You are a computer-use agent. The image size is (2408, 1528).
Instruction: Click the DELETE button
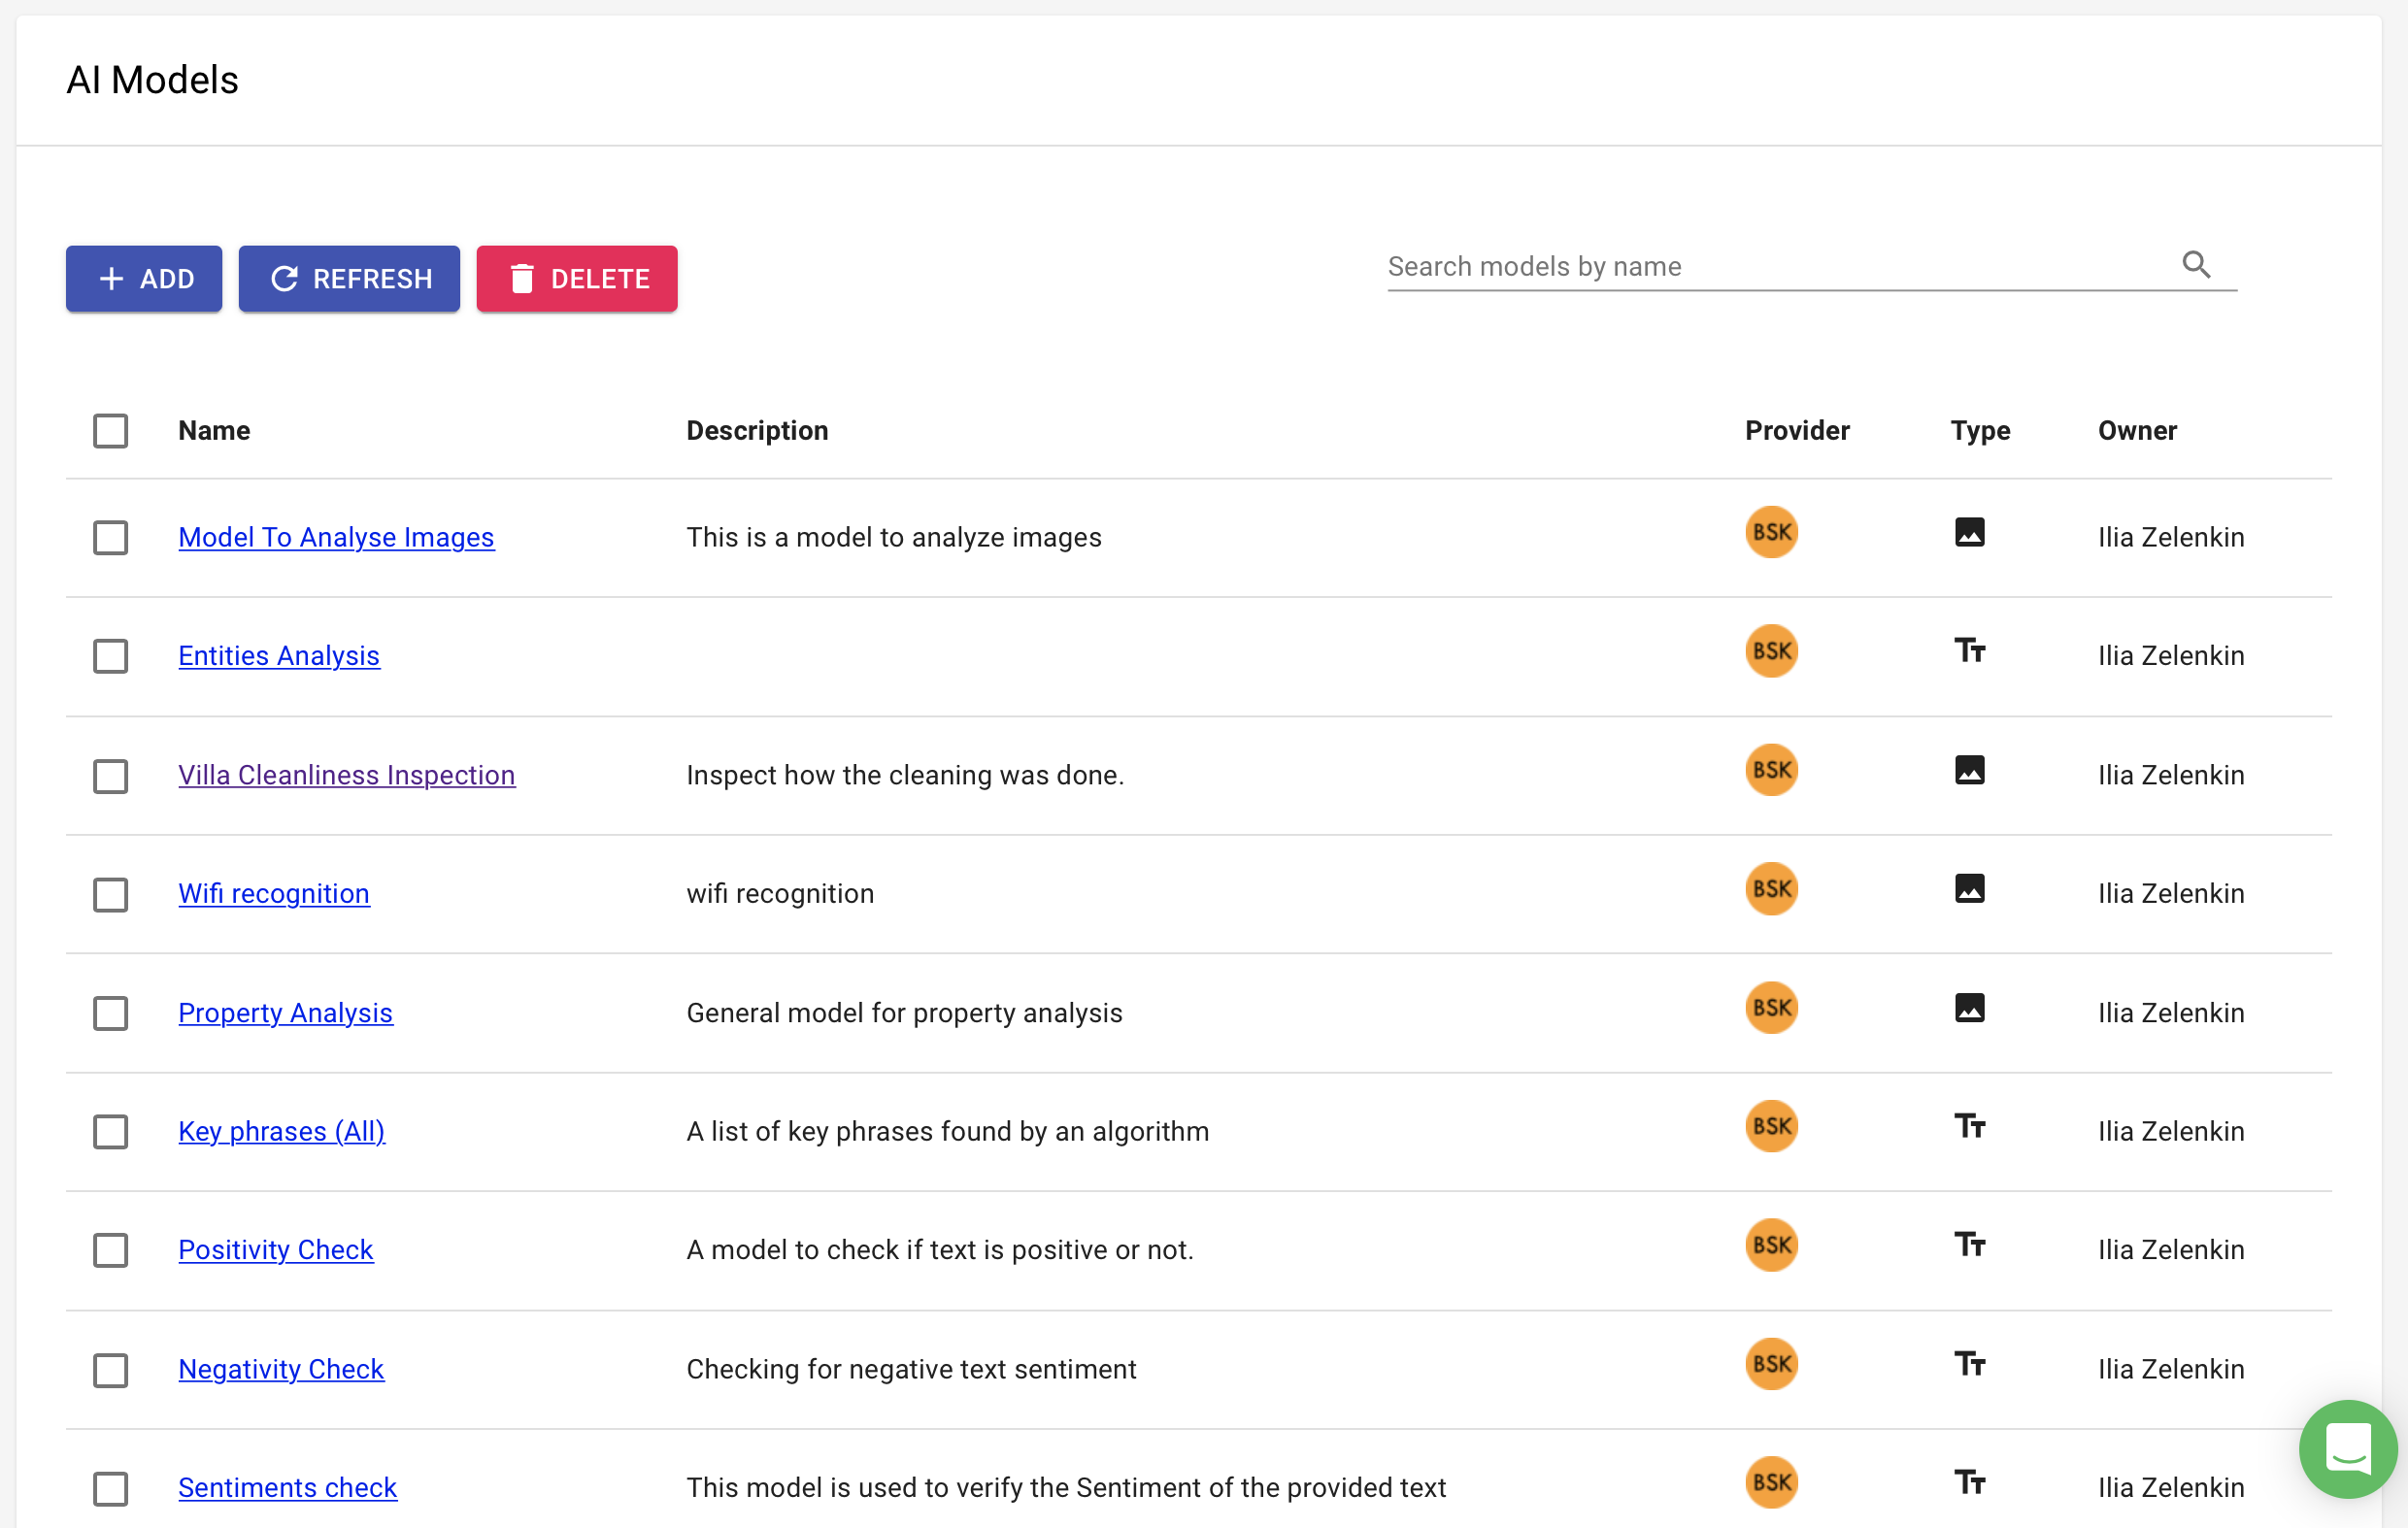[x=577, y=278]
